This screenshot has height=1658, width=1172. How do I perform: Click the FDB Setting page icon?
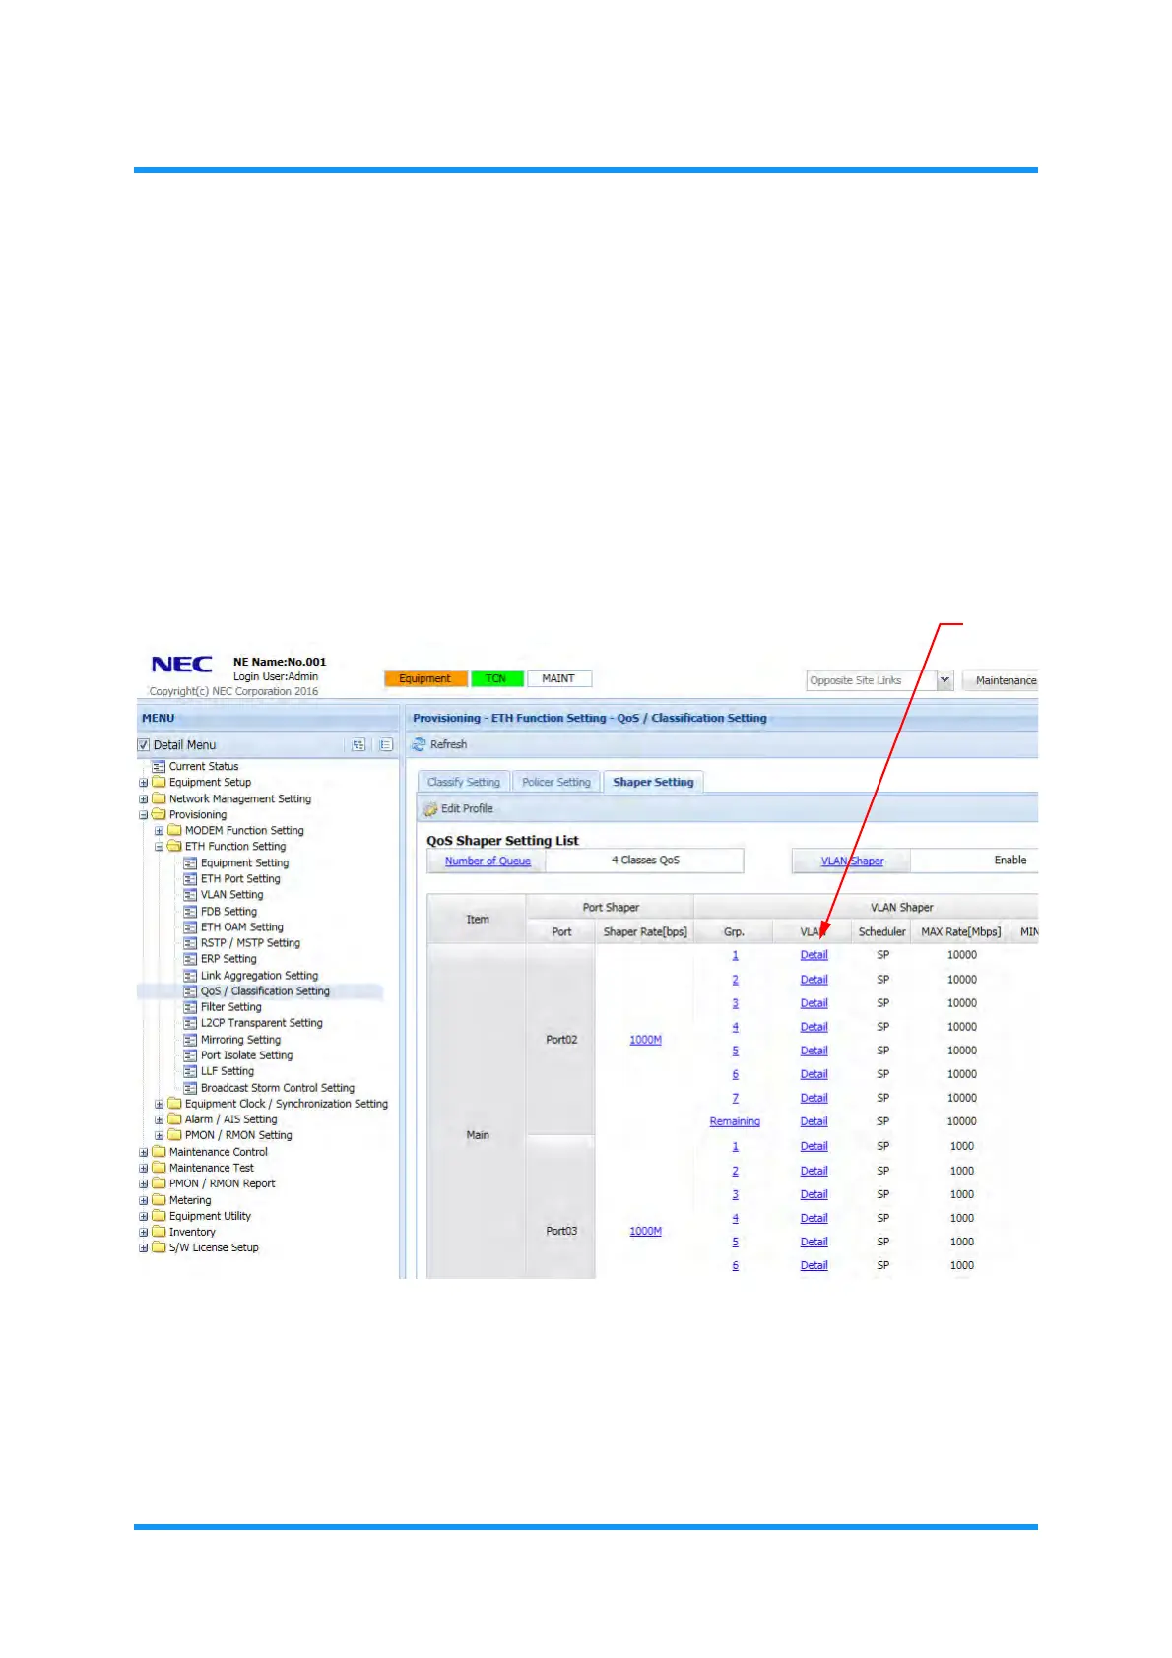point(190,912)
